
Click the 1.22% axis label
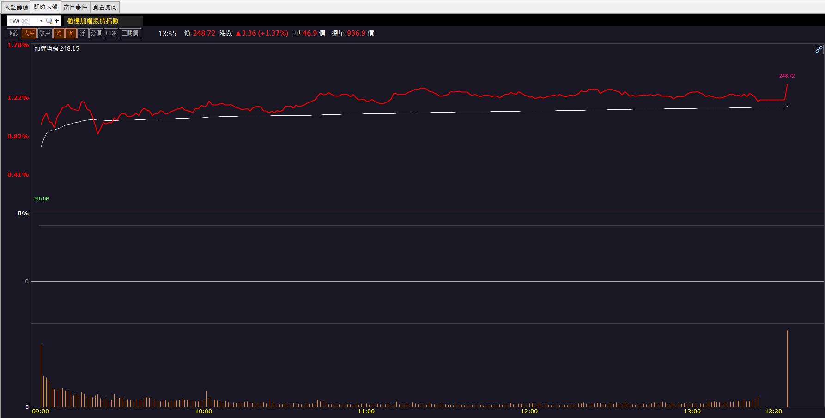point(18,98)
